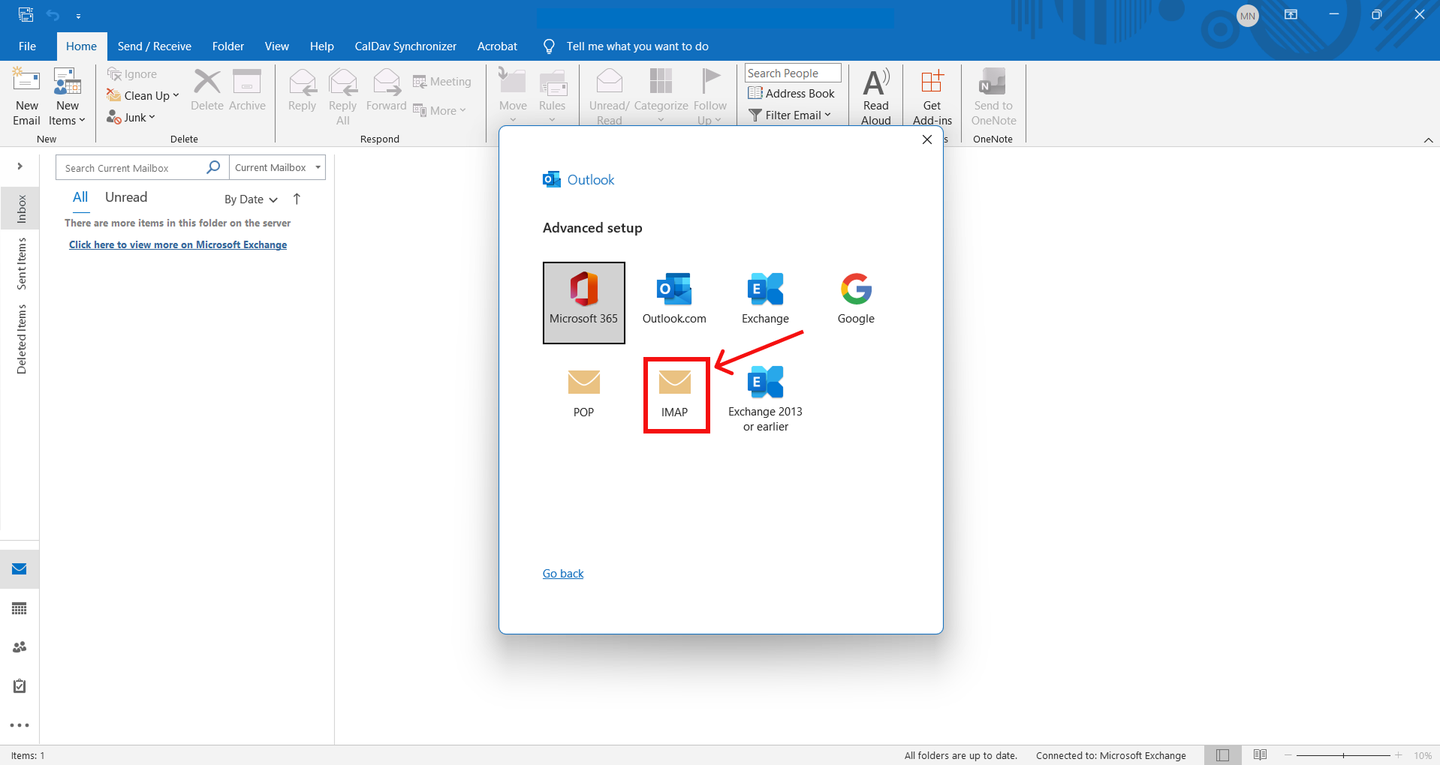The height and width of the screenshot is (765, 1440).
Task: Select Microsoft 365 account type
Action: (x=584, y=303)
